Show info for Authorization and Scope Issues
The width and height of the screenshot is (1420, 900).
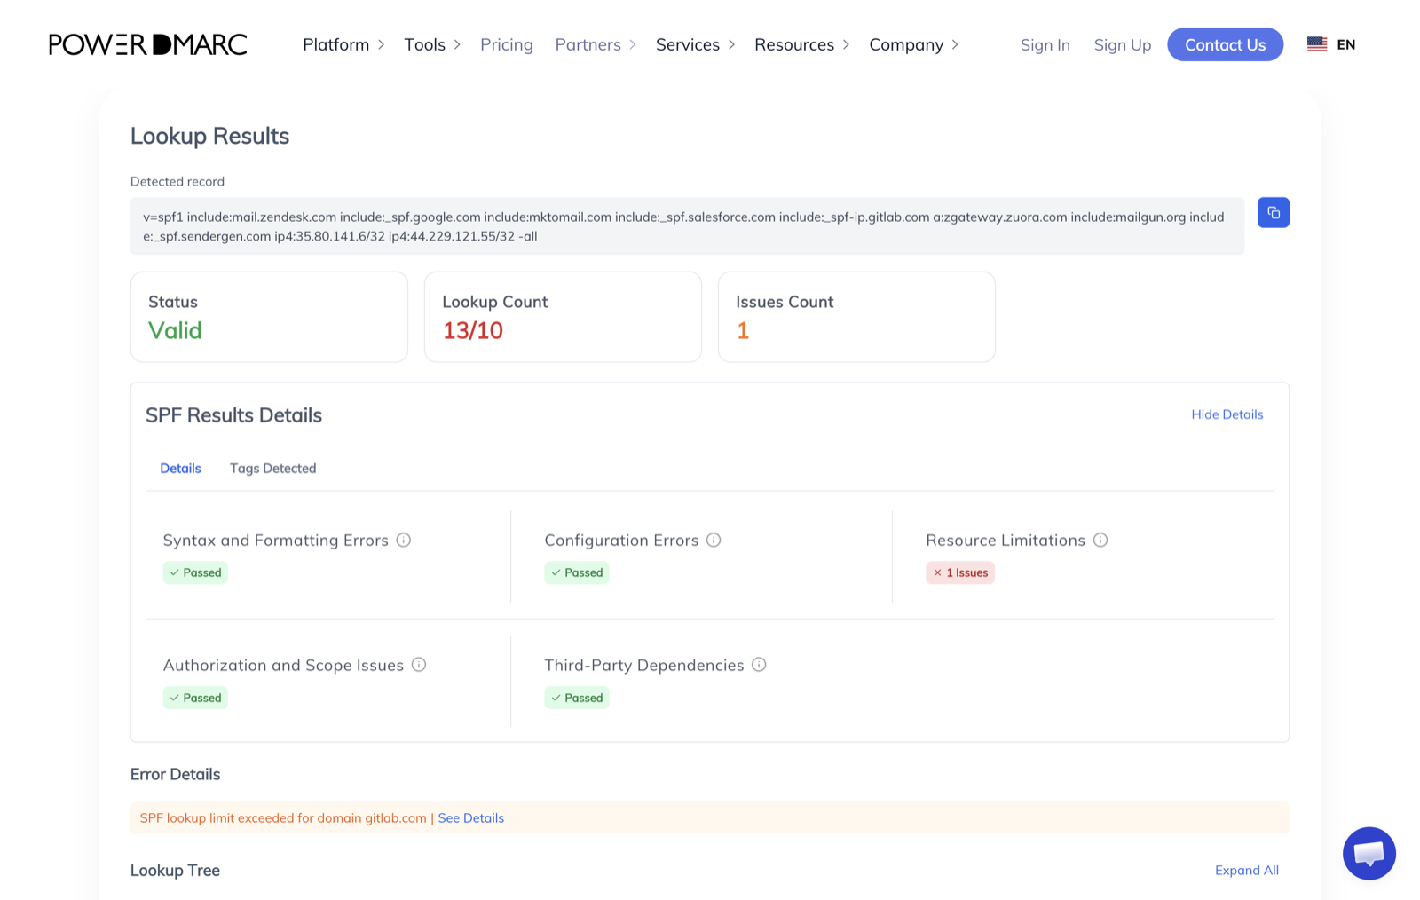click(x=419, y=665)
